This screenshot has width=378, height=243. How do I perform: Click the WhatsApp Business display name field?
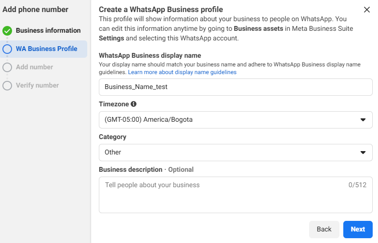[x=235, y=87]
